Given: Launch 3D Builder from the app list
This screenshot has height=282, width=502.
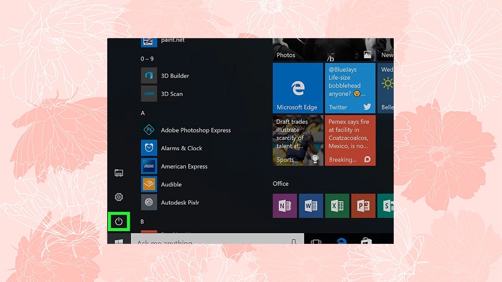Looking at the screenshot, I should point(175,76).
